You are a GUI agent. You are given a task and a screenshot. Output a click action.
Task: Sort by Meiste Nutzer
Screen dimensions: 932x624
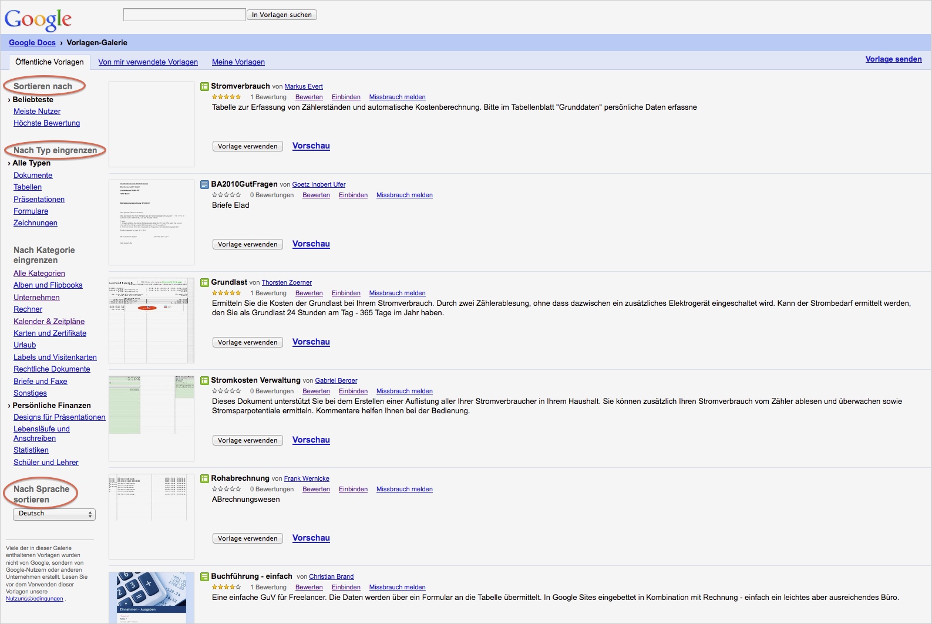37,112
